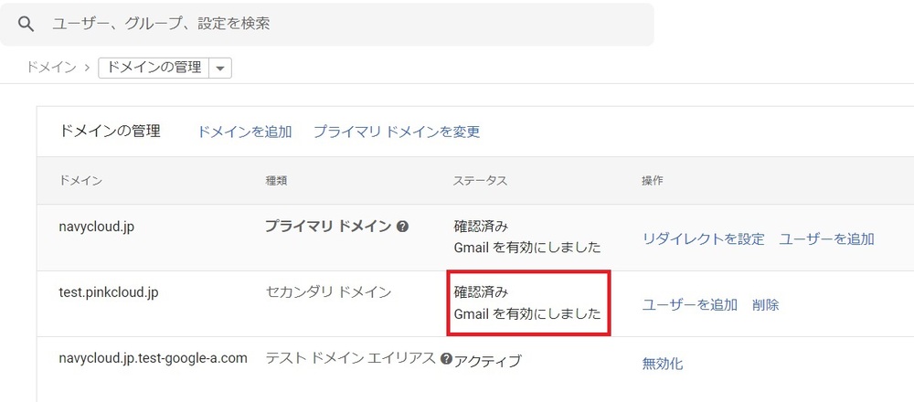
Task: Click ユーザーを追加 for test.pinkcloud.jp
Action: [x=689, y=304]
